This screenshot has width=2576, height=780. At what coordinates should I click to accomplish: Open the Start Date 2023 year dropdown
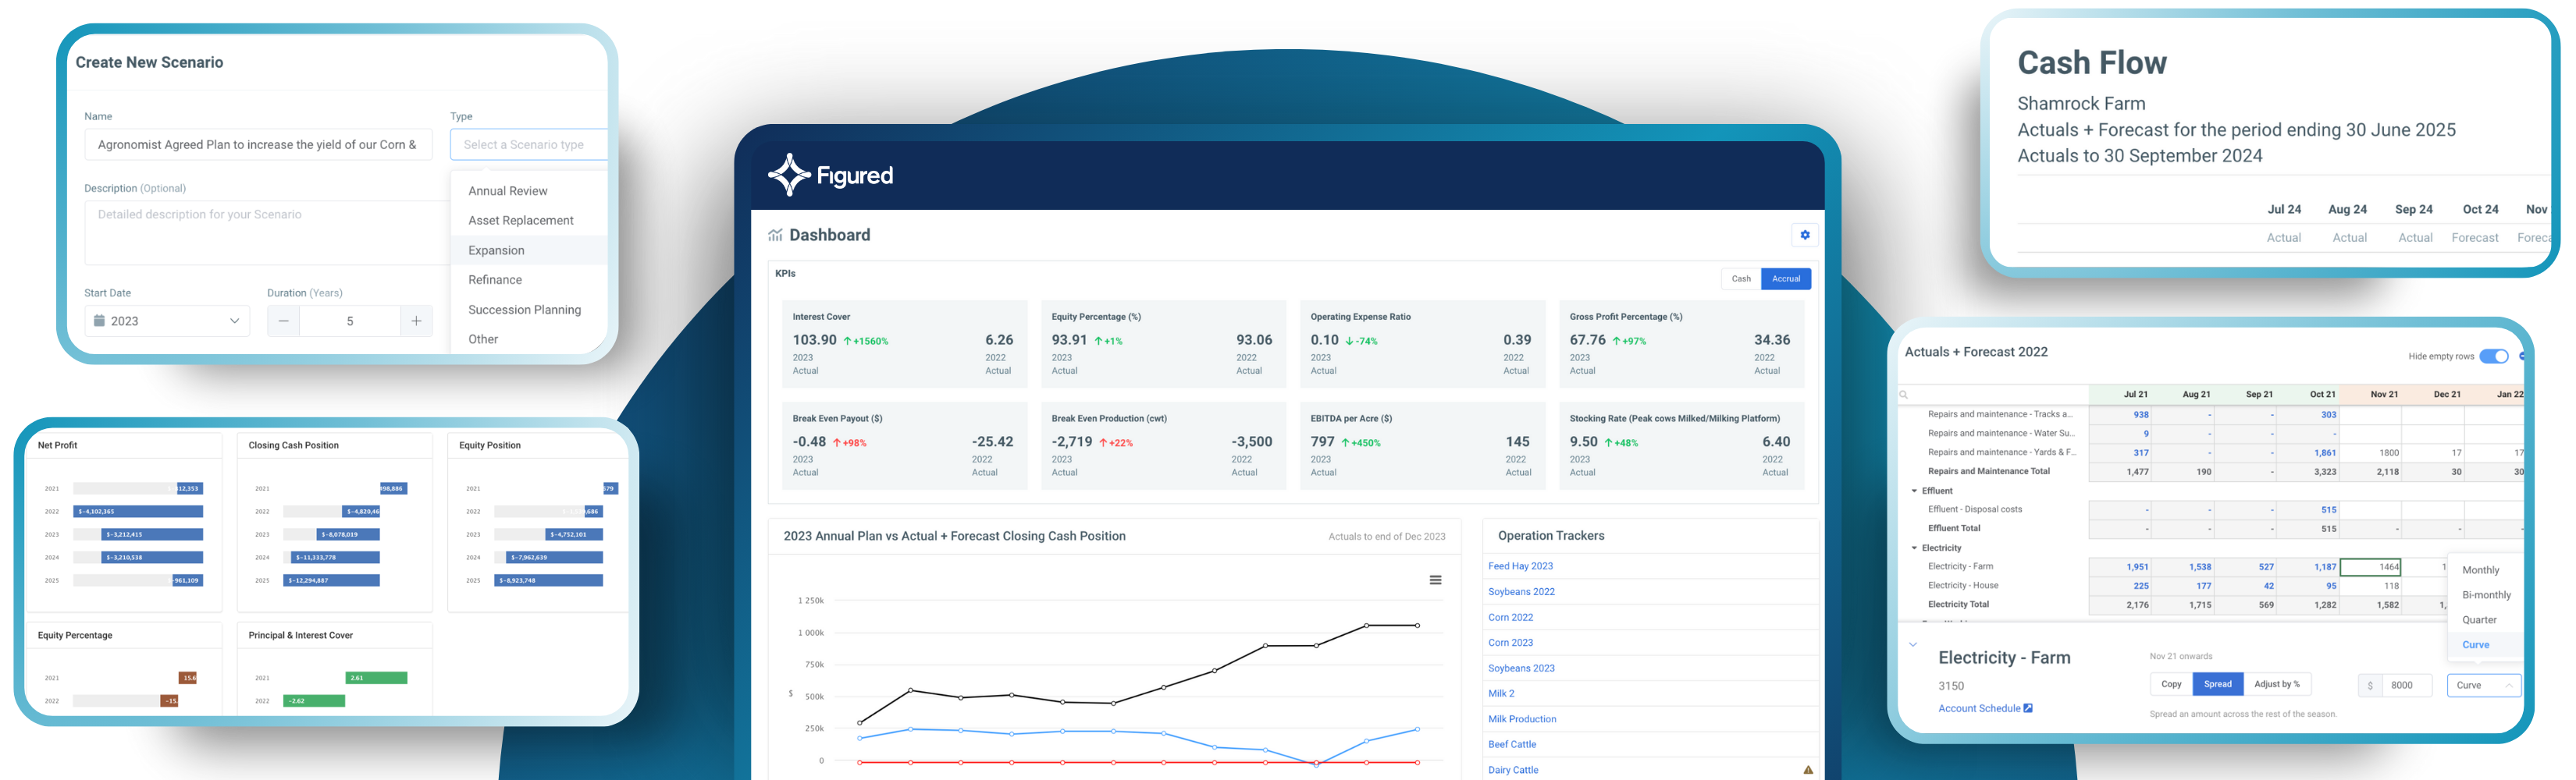167,321
